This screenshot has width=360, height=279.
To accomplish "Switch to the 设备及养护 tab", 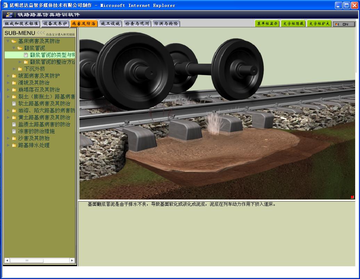I will pos(55,24).
